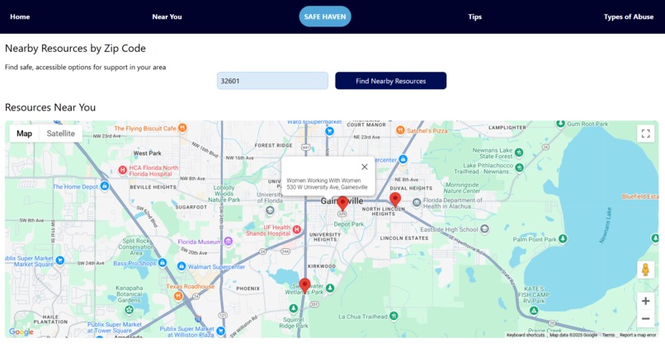This screenshot has height=357, width=665.
Task: Click Texas Roadhouse restaurant icon
Action: (178, 296)
